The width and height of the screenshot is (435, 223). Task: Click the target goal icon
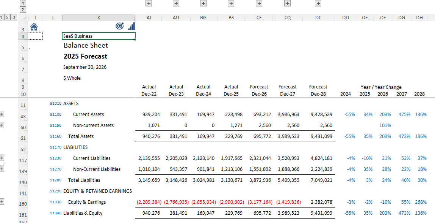point(120,26)
